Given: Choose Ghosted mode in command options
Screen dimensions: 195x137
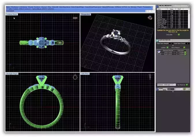Looking at the screenshot, I should click(44, 7).
